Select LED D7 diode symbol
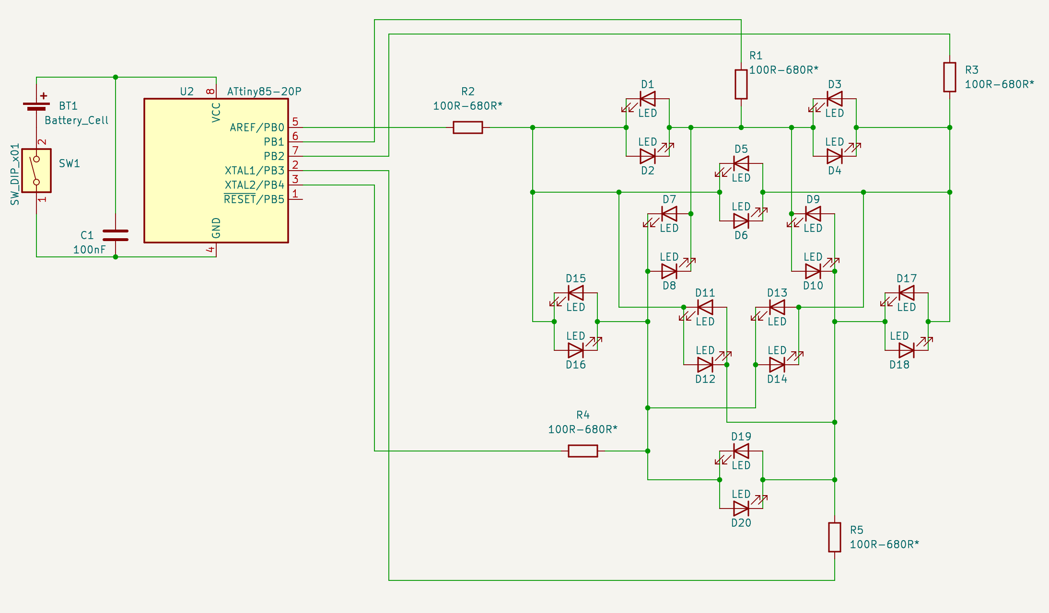Screen dimensions: 1049x613 (669, 214)
